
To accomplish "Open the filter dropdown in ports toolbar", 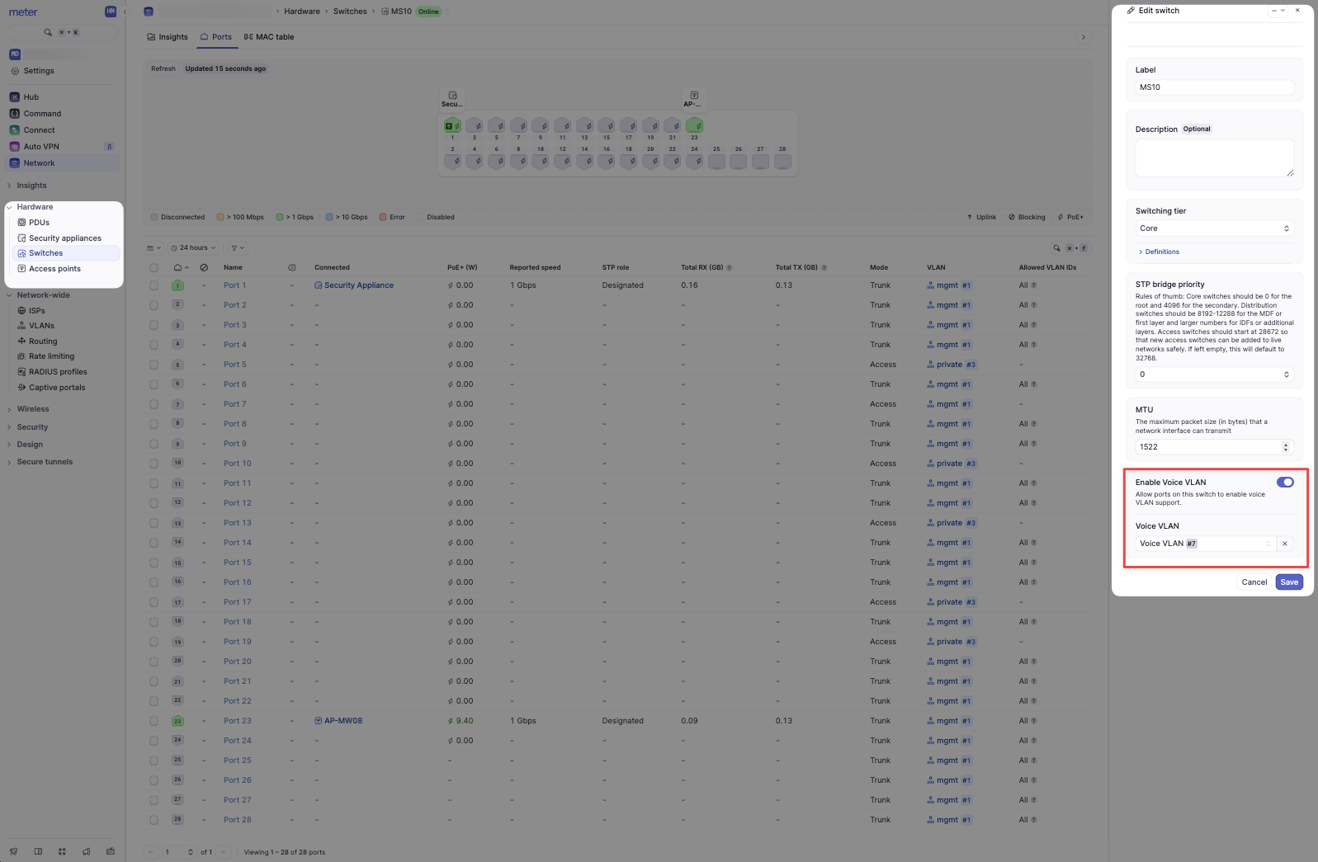I will click(x=237, y=247).
